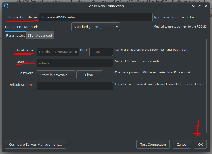Switch to the SSL tab
The width and height of the screenshot is (212, 154).
[x=30, y=35]
